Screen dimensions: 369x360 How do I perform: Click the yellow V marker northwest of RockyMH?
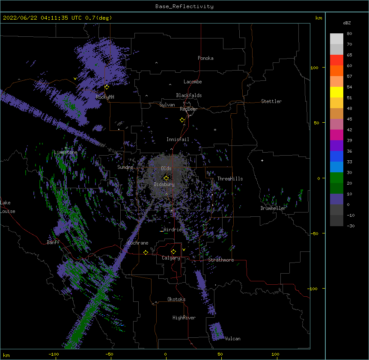pyautogui.click(x=75, y=79)
